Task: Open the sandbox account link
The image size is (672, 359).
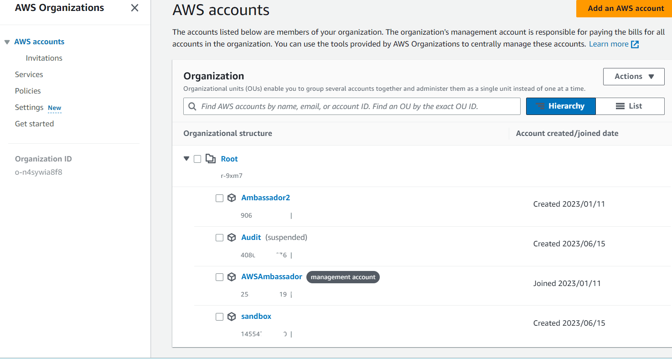Action: (x=256, y=316)
